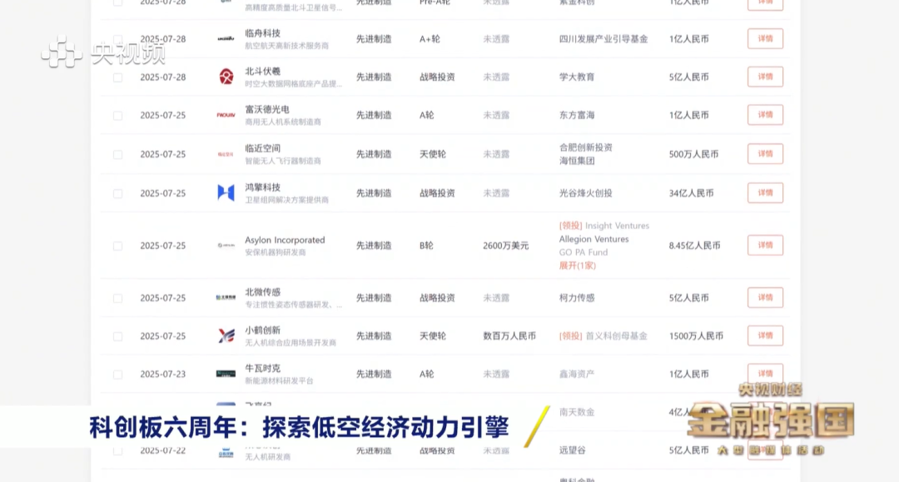This screenshot has width=899, height=482.
Task: Click the B轮 round cell
Action: (426, 246)
